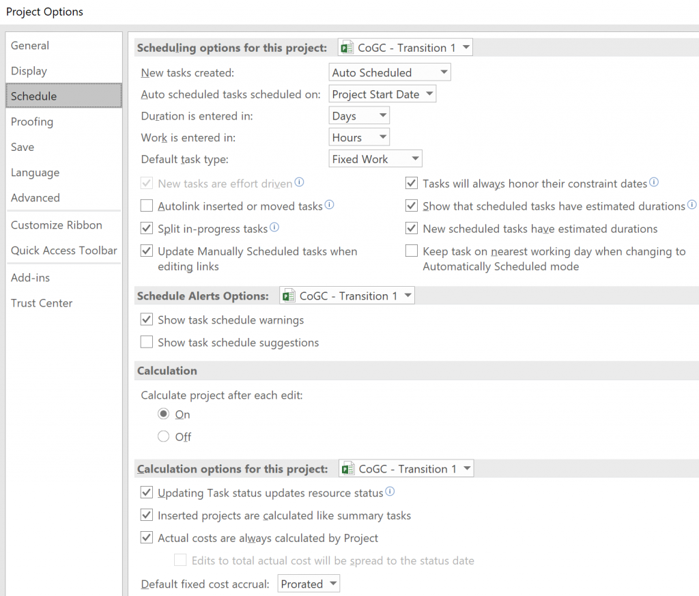699x596 pixels.
Task: Click info icon after 'honor their constraint dates'
Action: point(654,182)
